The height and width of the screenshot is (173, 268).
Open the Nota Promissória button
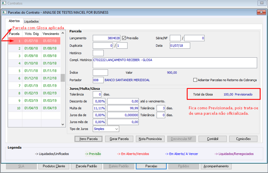pyautogui.click(x=150, y=139)
